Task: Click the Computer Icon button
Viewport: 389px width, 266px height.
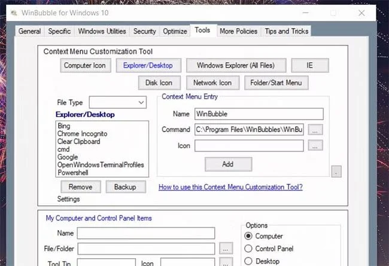Action: (x=86, y=65)
